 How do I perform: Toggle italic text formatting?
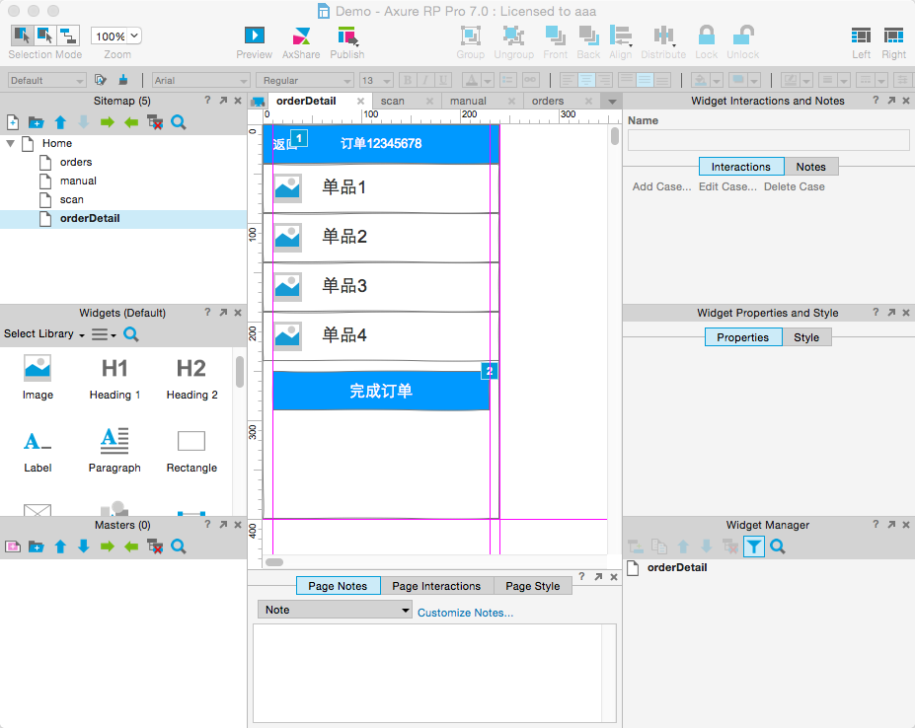pos(426,80)
